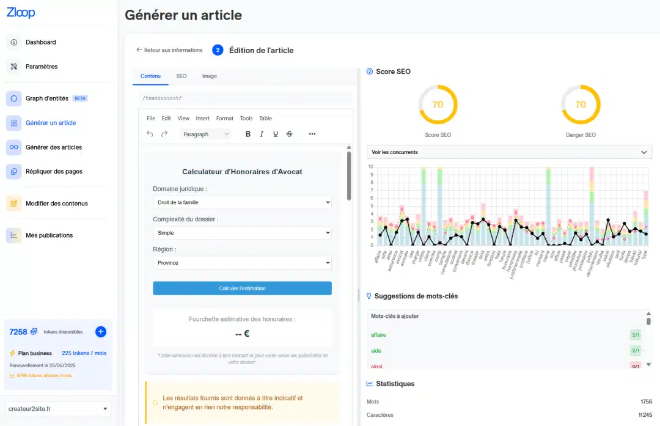Open the Insert menu in editor
Viewport: 660px width, 426px height.
click(x=202, y=119)
